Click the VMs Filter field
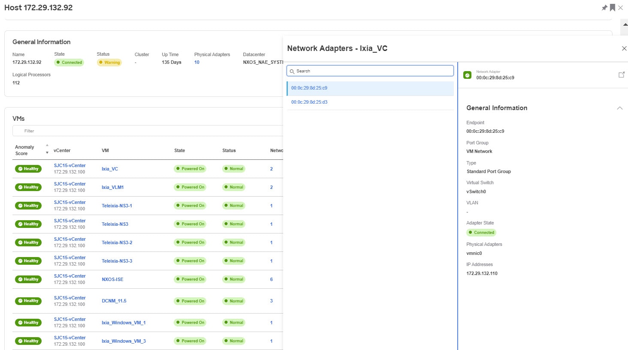This screenshot has height=350, width=628. [148, 131]
